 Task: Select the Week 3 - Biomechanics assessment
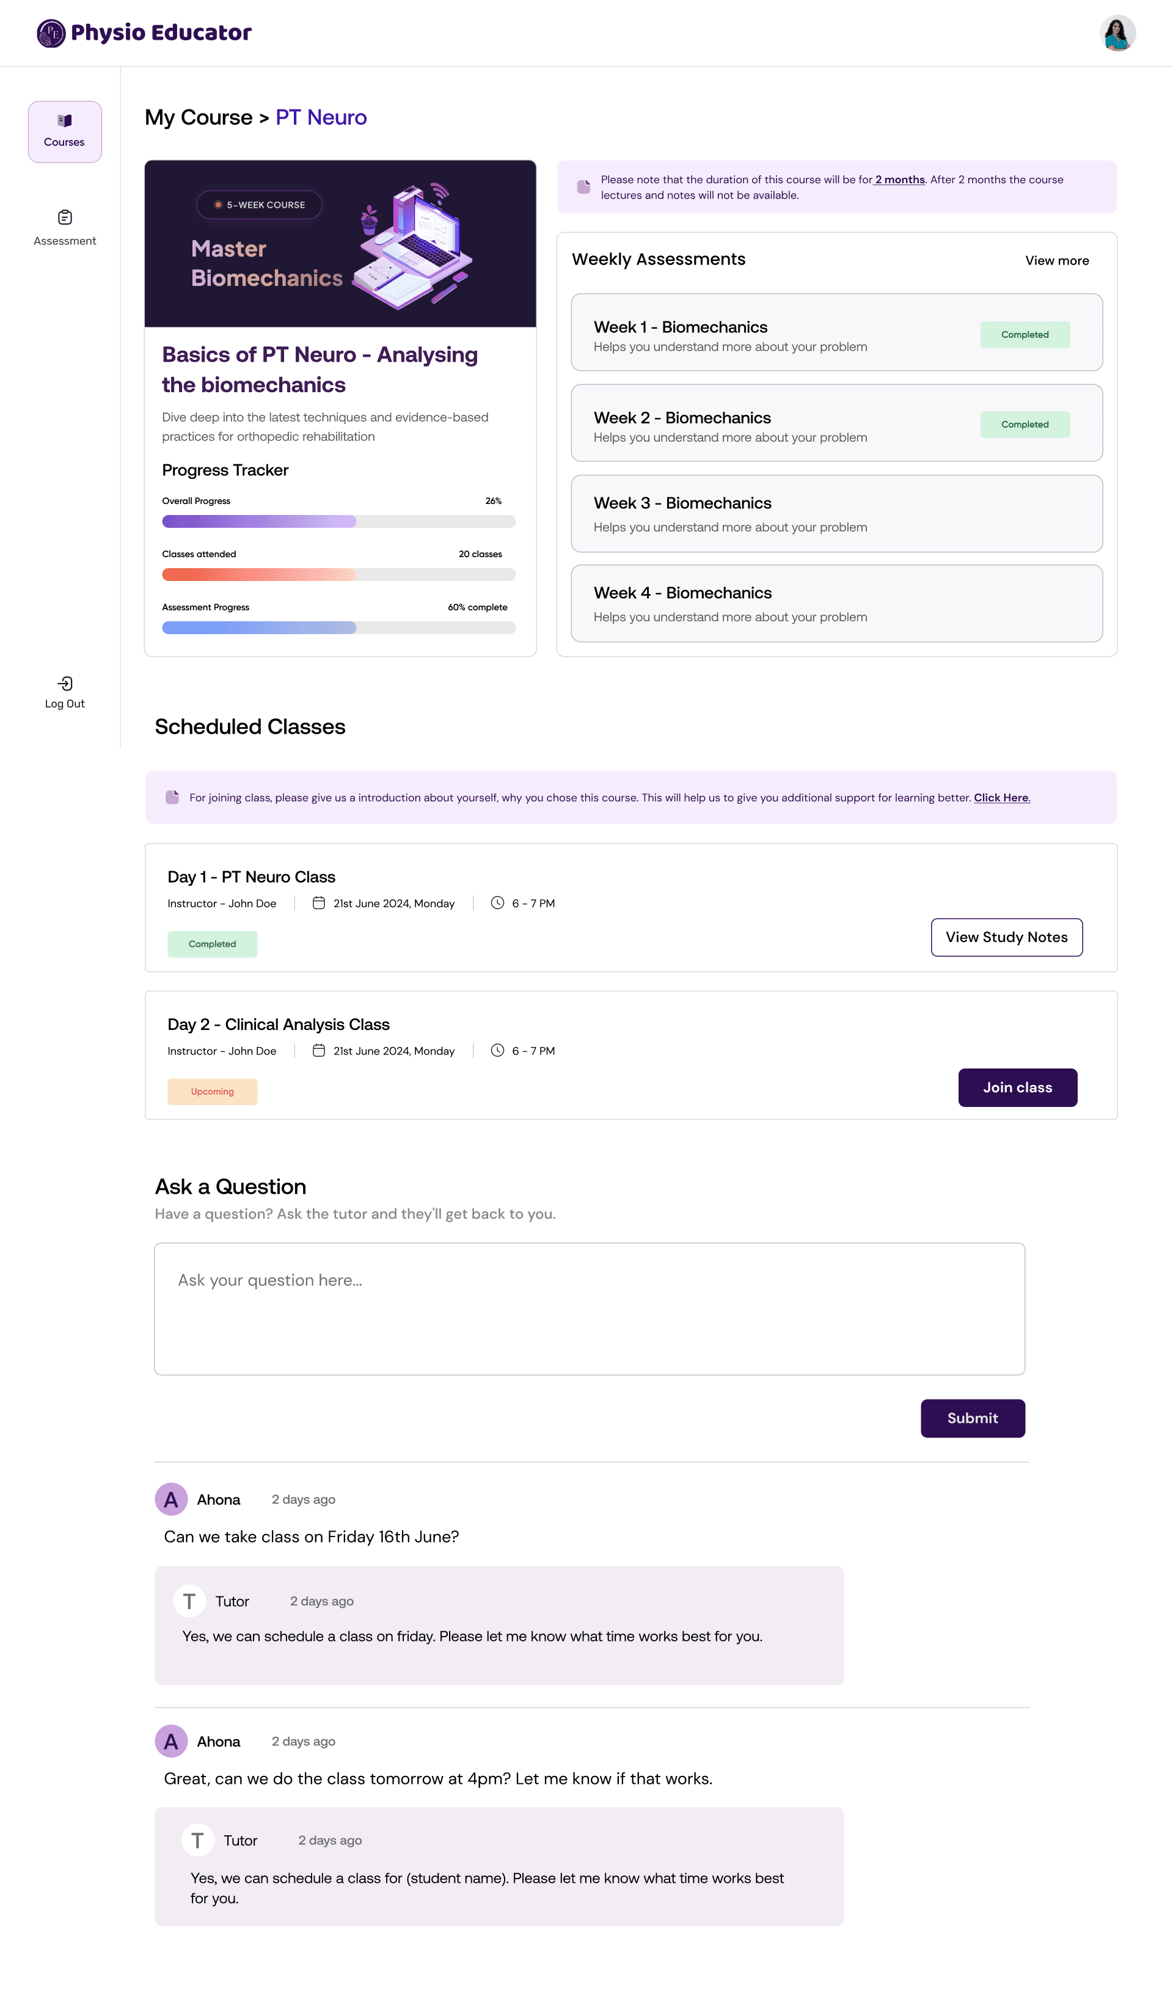coord(836,514)
